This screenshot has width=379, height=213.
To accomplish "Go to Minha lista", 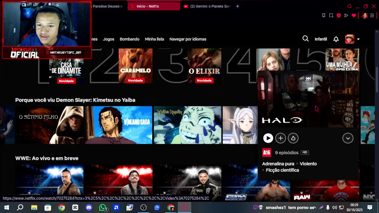I will (x=154, y=39).
